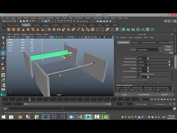Show previous Attribute Editor tabs arrow
Image resolution: width=177 pixels, height=133 pixels.
point(170,42)
